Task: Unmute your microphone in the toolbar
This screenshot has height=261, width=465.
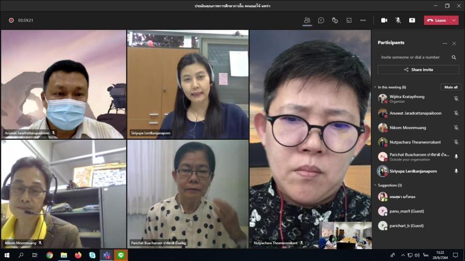Action: tap(398, 20)
